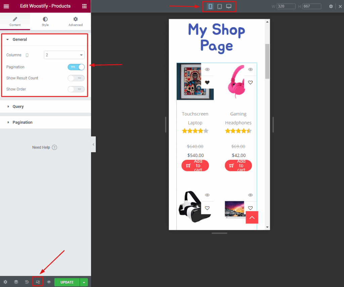344x287 pixels.
Task: Select the mobile device preview icon
Action: coord(210,6)
